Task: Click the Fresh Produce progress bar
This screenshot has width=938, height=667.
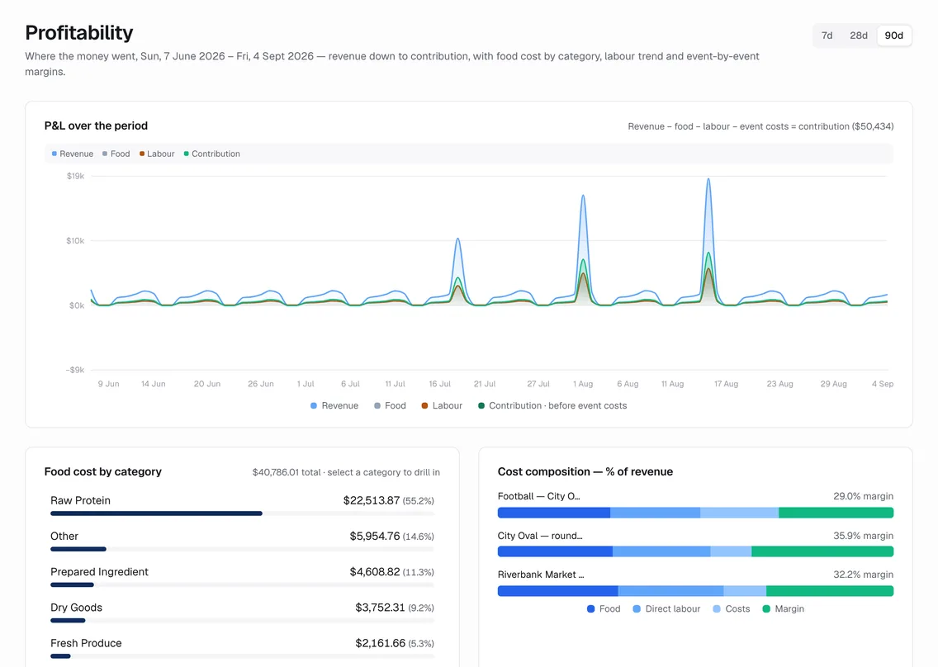Action: pyautogui.click(x=242, y=656)
